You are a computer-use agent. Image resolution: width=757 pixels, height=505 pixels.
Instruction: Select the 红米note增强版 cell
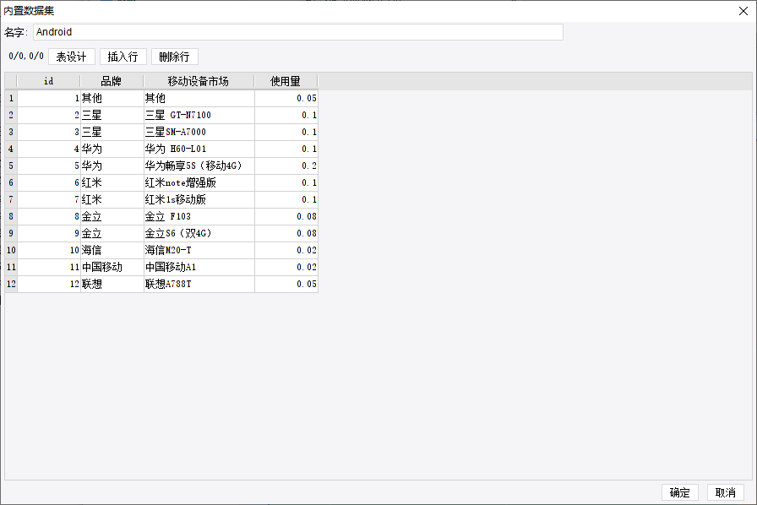click(x=199, y=183)
